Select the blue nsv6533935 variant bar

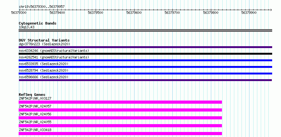point(145,67)
